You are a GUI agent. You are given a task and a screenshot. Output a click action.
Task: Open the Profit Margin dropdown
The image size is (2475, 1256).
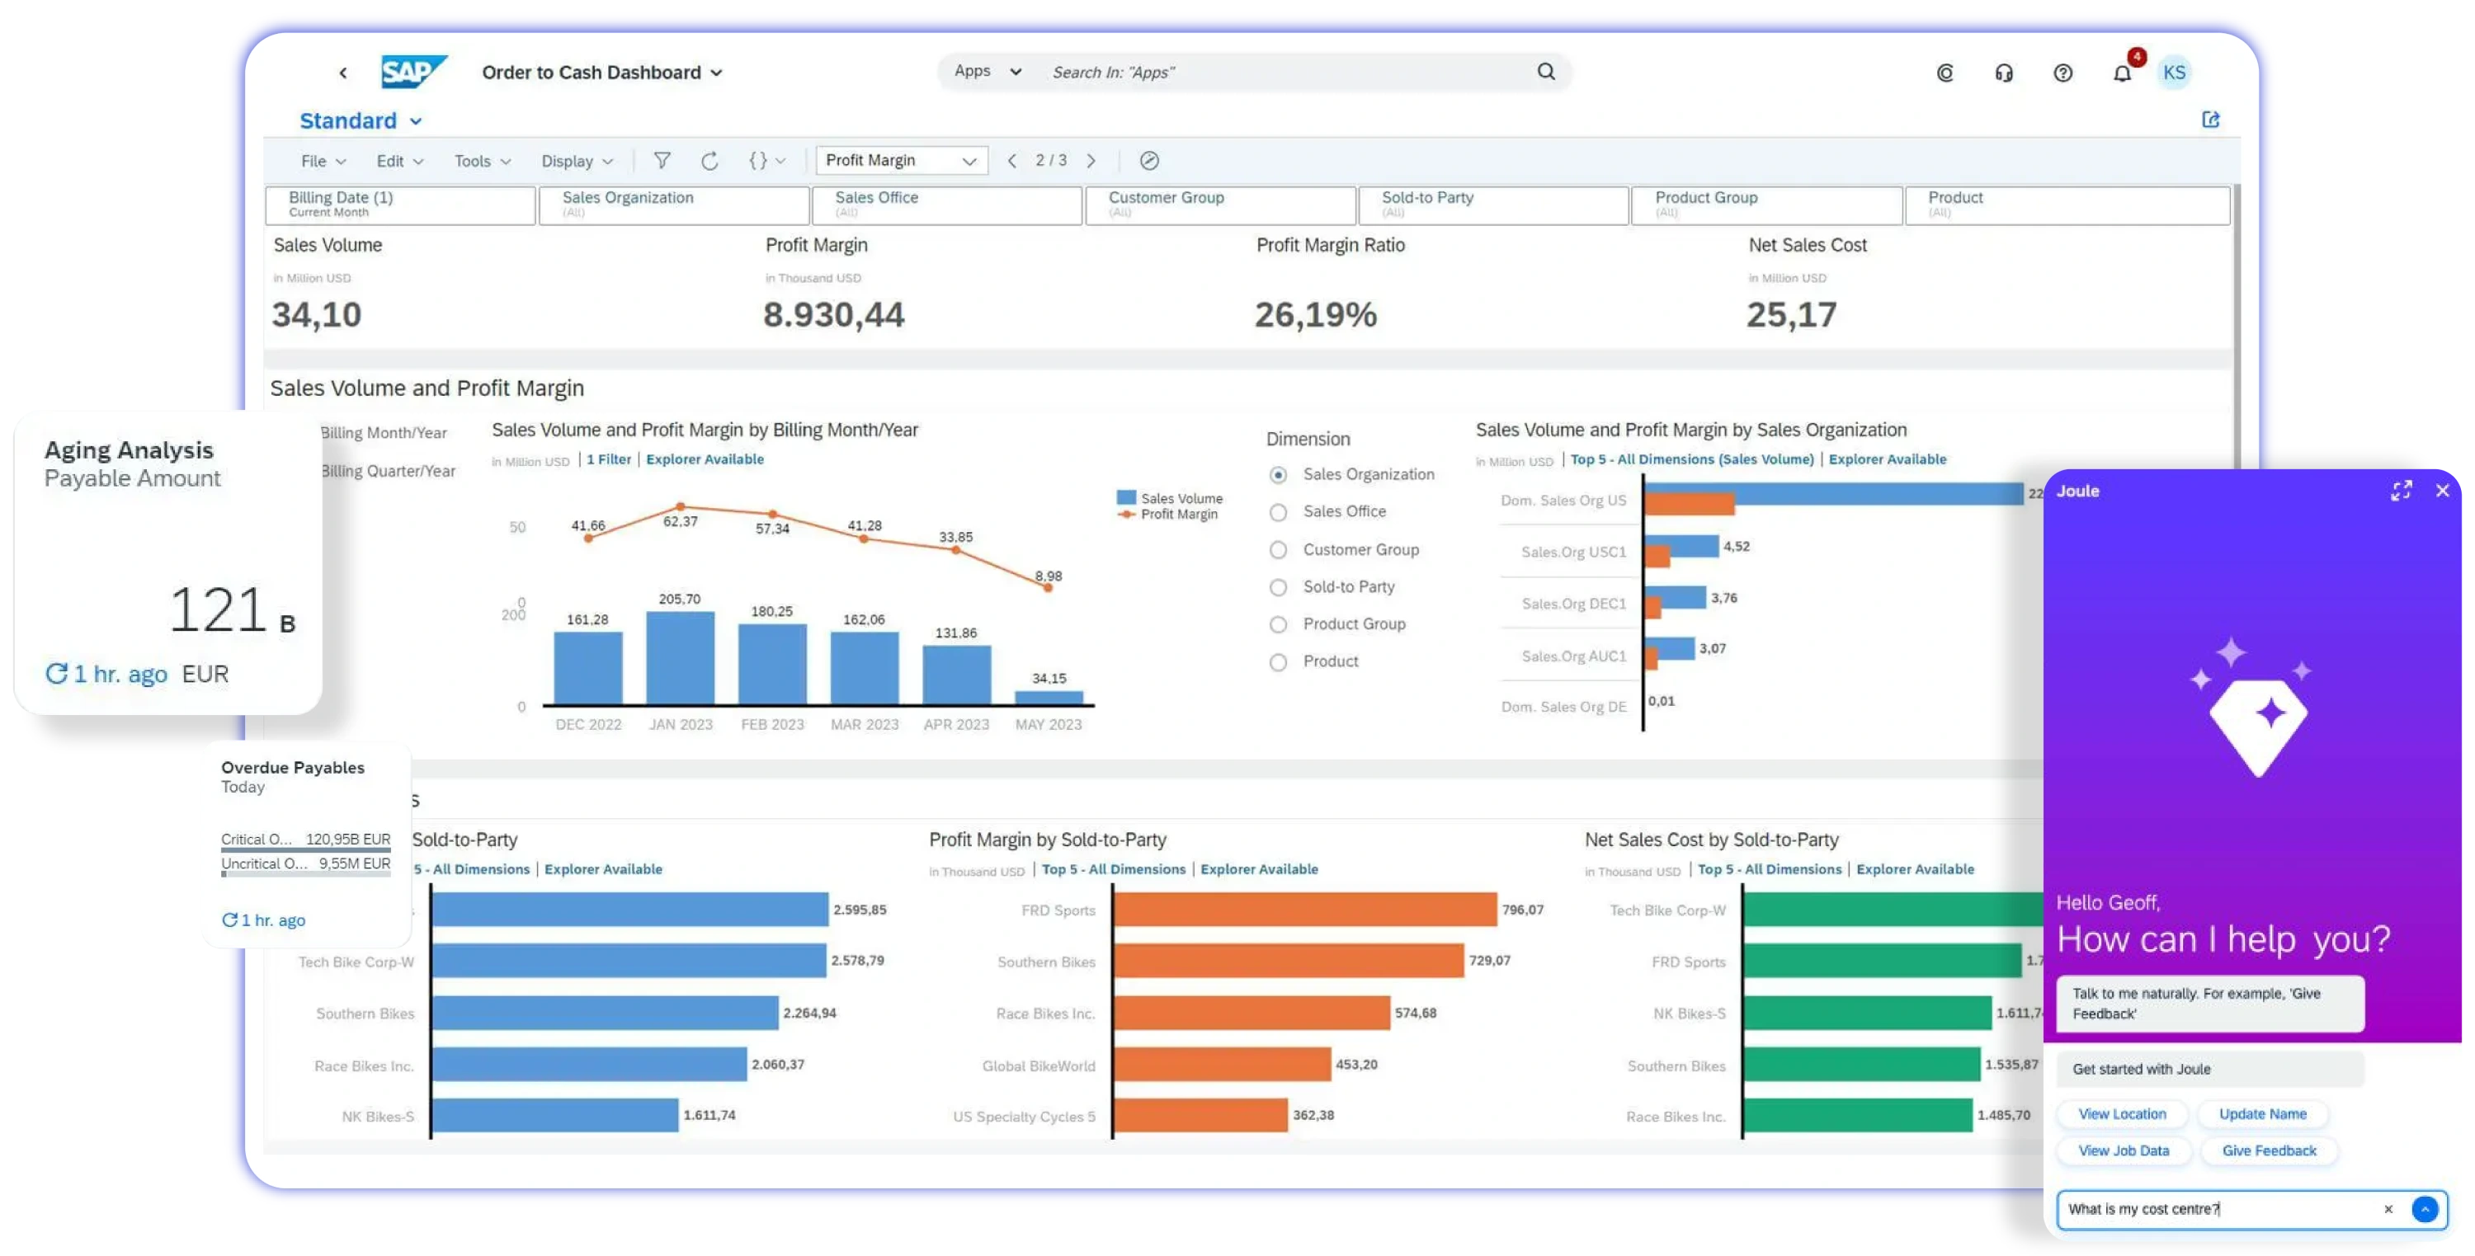(x=900, y=160)
